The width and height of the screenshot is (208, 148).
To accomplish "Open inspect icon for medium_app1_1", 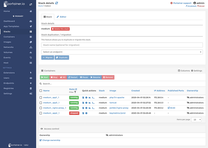I will 86,97.
